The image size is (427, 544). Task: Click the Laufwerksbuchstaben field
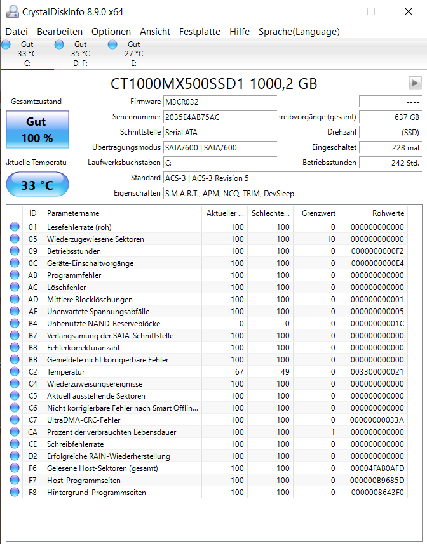[x=220, y=163]
